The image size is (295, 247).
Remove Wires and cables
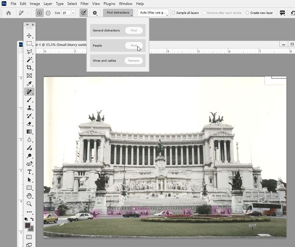[133, 61]
